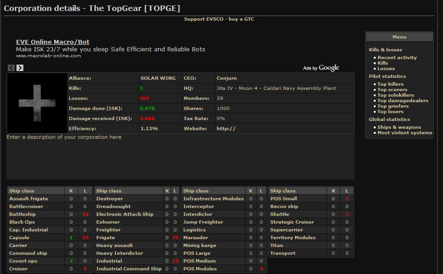Click the http:// website link
Image resolution: width=443 pixels, height=274 pixels.
tap(226, 129)
